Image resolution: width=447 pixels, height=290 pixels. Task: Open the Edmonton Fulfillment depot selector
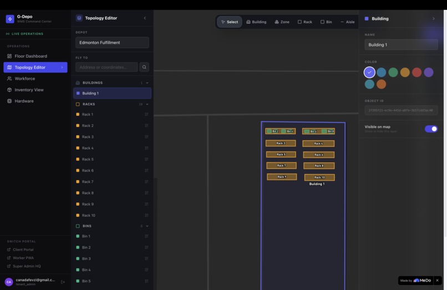coord(112,43)
